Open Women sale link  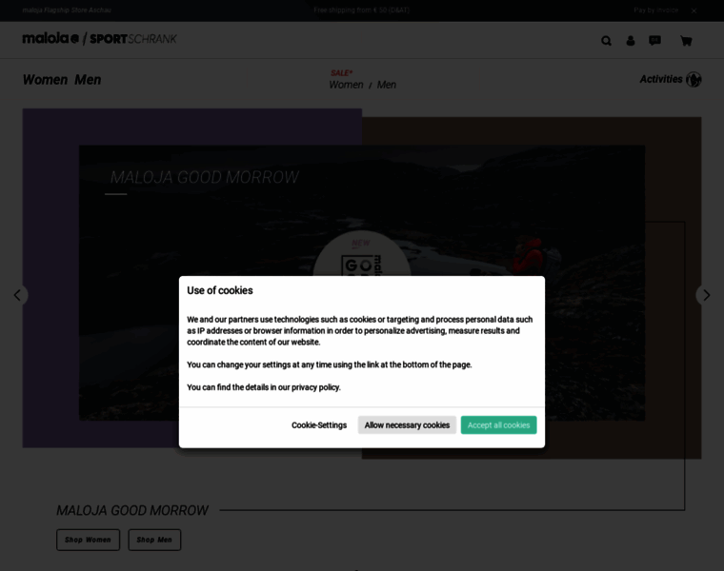[x=347, y=85]
